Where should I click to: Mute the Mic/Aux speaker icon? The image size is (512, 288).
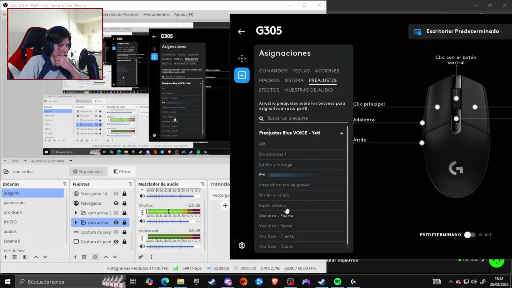tap(142, 221)
